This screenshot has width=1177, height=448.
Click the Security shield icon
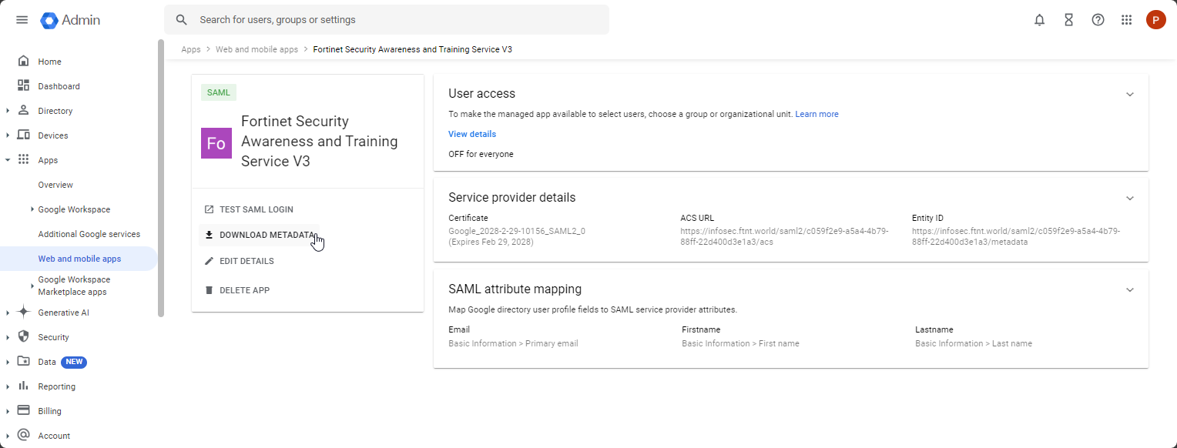[23, 337]
